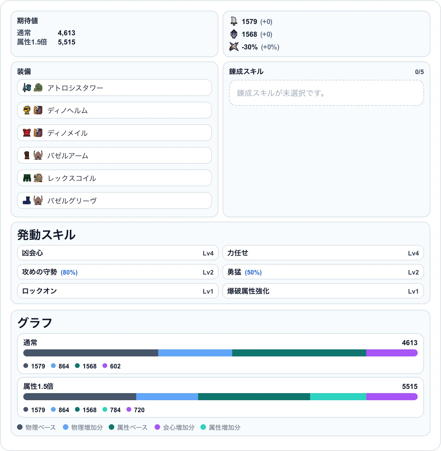Image resolution: width=441 pixels, height=451 pixels.
Task: Click the turquoise 属性増加分 segment in 属性1.5倍 bar
Action: coord(338,397)
